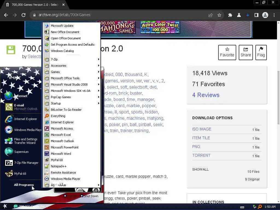Select ISO IMAGE download option
Viewport: 280px width, 210px height.
(202, 129)
